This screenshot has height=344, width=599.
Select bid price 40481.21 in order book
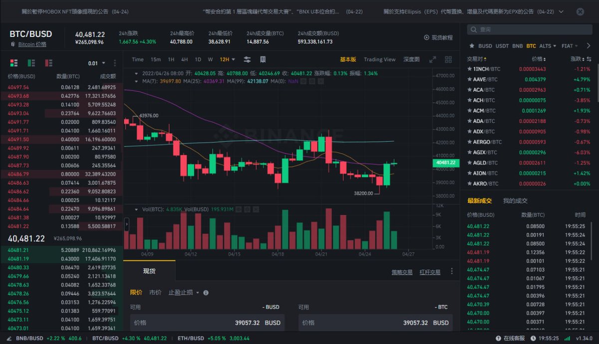tap(61, 250)
